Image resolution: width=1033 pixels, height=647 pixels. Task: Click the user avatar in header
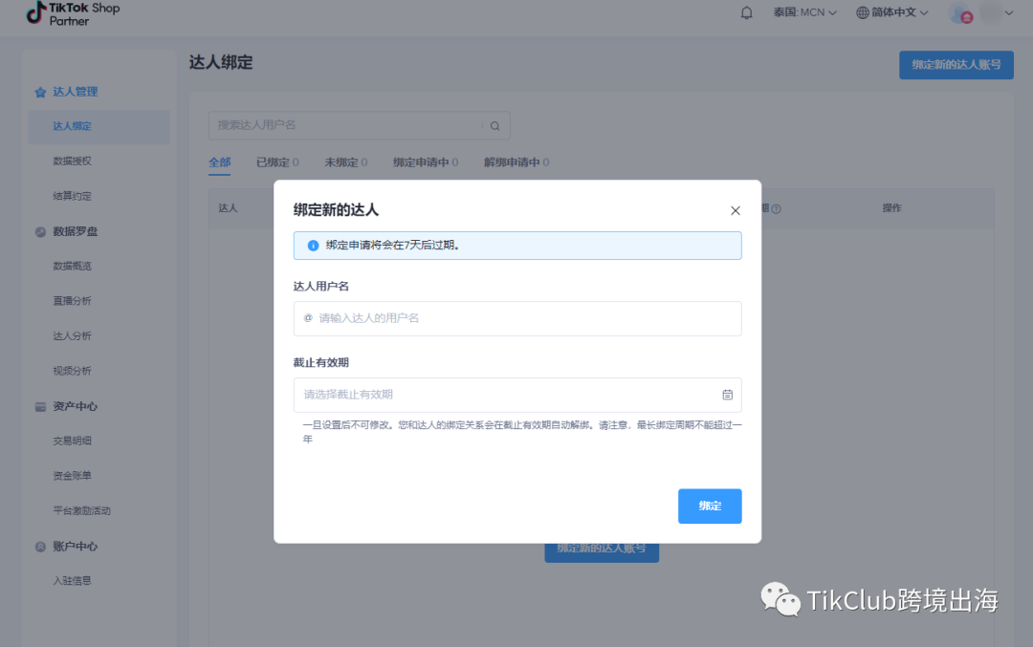[960, 13]
